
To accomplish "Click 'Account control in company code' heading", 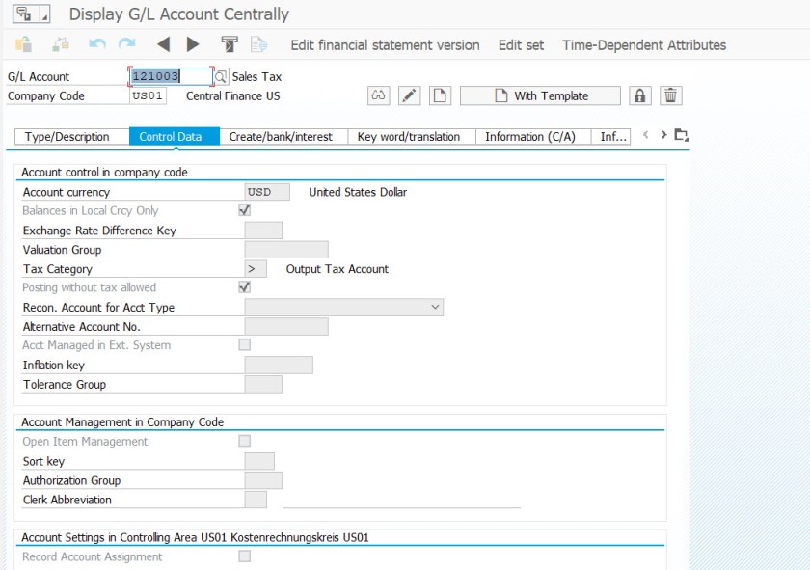I will point(104,172).
